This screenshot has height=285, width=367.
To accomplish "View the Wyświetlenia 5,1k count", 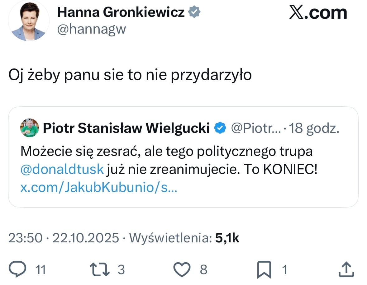I will (x=184, y=238).
